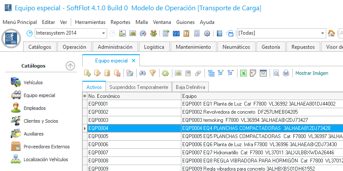
Task: Open the Herramientas menu
Action: coord(90,22)
